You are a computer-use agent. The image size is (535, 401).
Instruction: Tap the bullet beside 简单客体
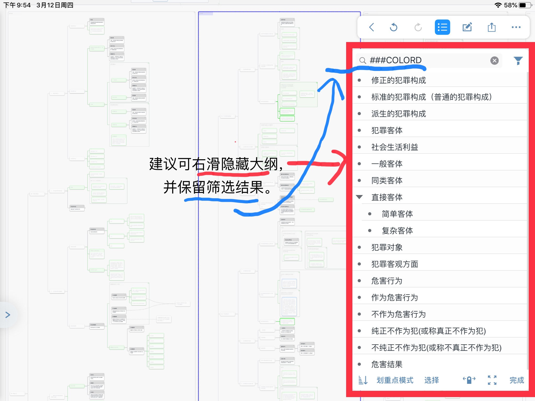[x=370, y=214]
